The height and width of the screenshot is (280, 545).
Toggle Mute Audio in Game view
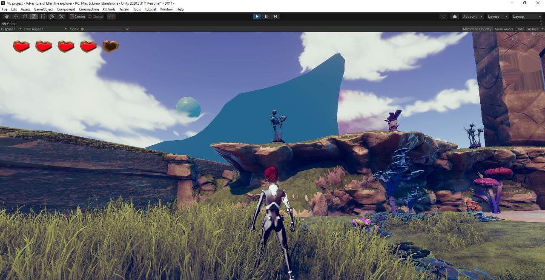point(504,29)
